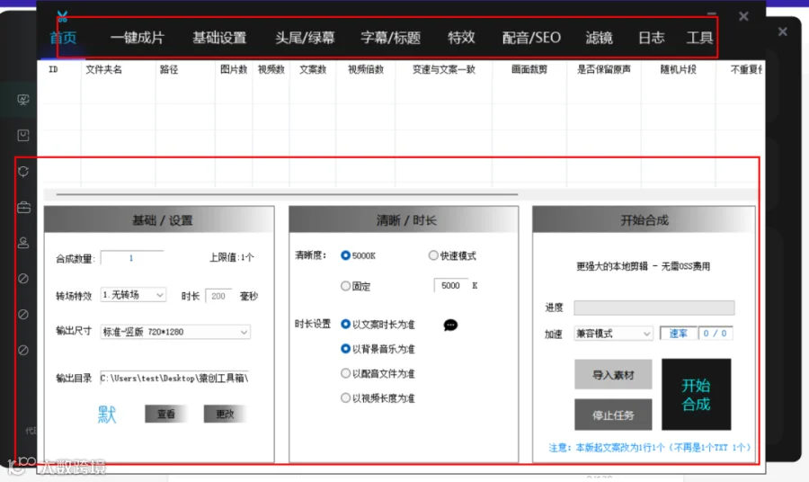Click the blue 默 default directory icon
809x482 pixels.
coord(107,414)
